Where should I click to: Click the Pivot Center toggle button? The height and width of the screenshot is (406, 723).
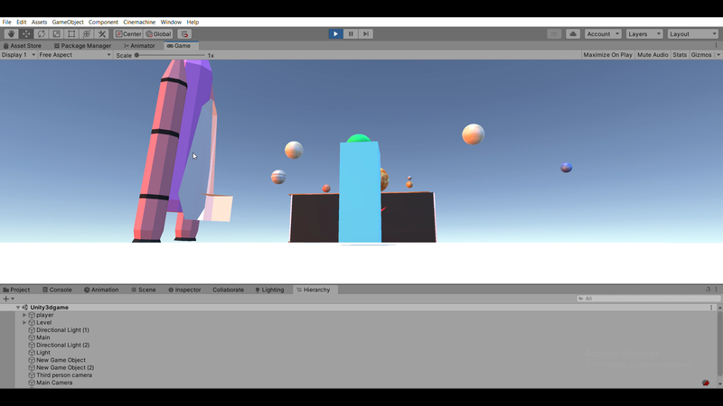pos(128,34)
